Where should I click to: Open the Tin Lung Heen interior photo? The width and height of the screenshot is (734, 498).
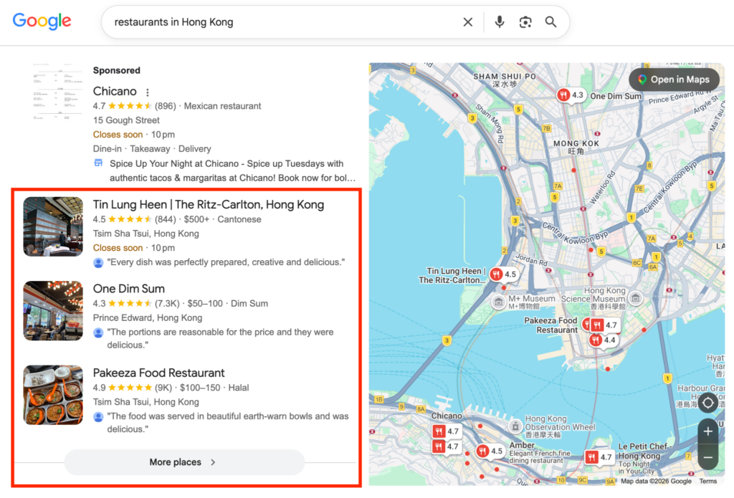[53, 226]
